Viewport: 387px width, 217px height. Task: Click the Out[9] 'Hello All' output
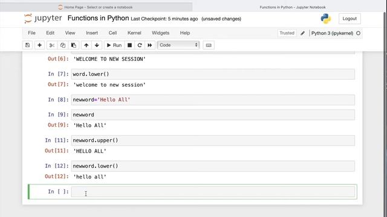coord(90,125)
